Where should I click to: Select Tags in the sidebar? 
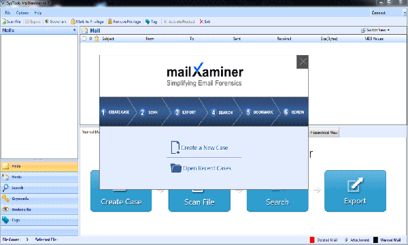tap(39, 220)
